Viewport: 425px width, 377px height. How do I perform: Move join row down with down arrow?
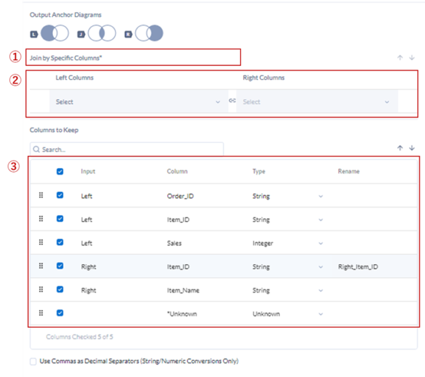click(412, 58)
